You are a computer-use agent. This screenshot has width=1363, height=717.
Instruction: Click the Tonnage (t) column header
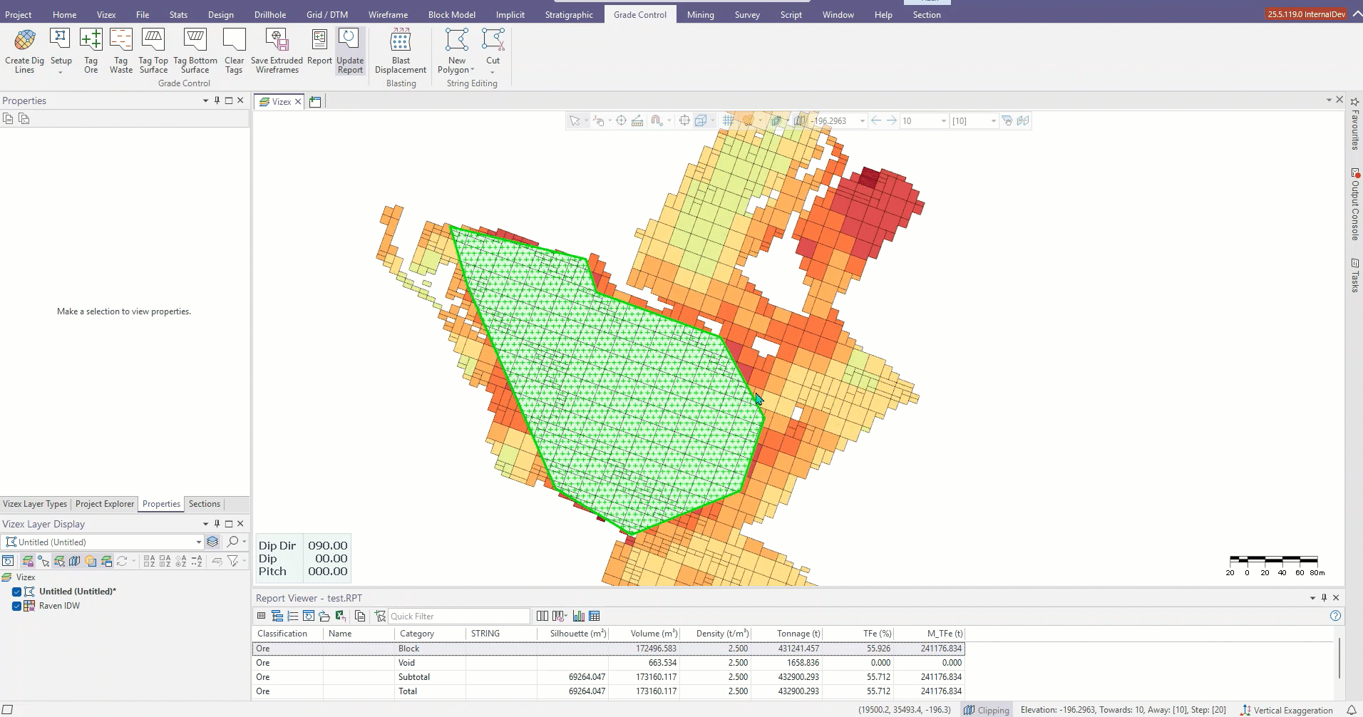[787, 634]
